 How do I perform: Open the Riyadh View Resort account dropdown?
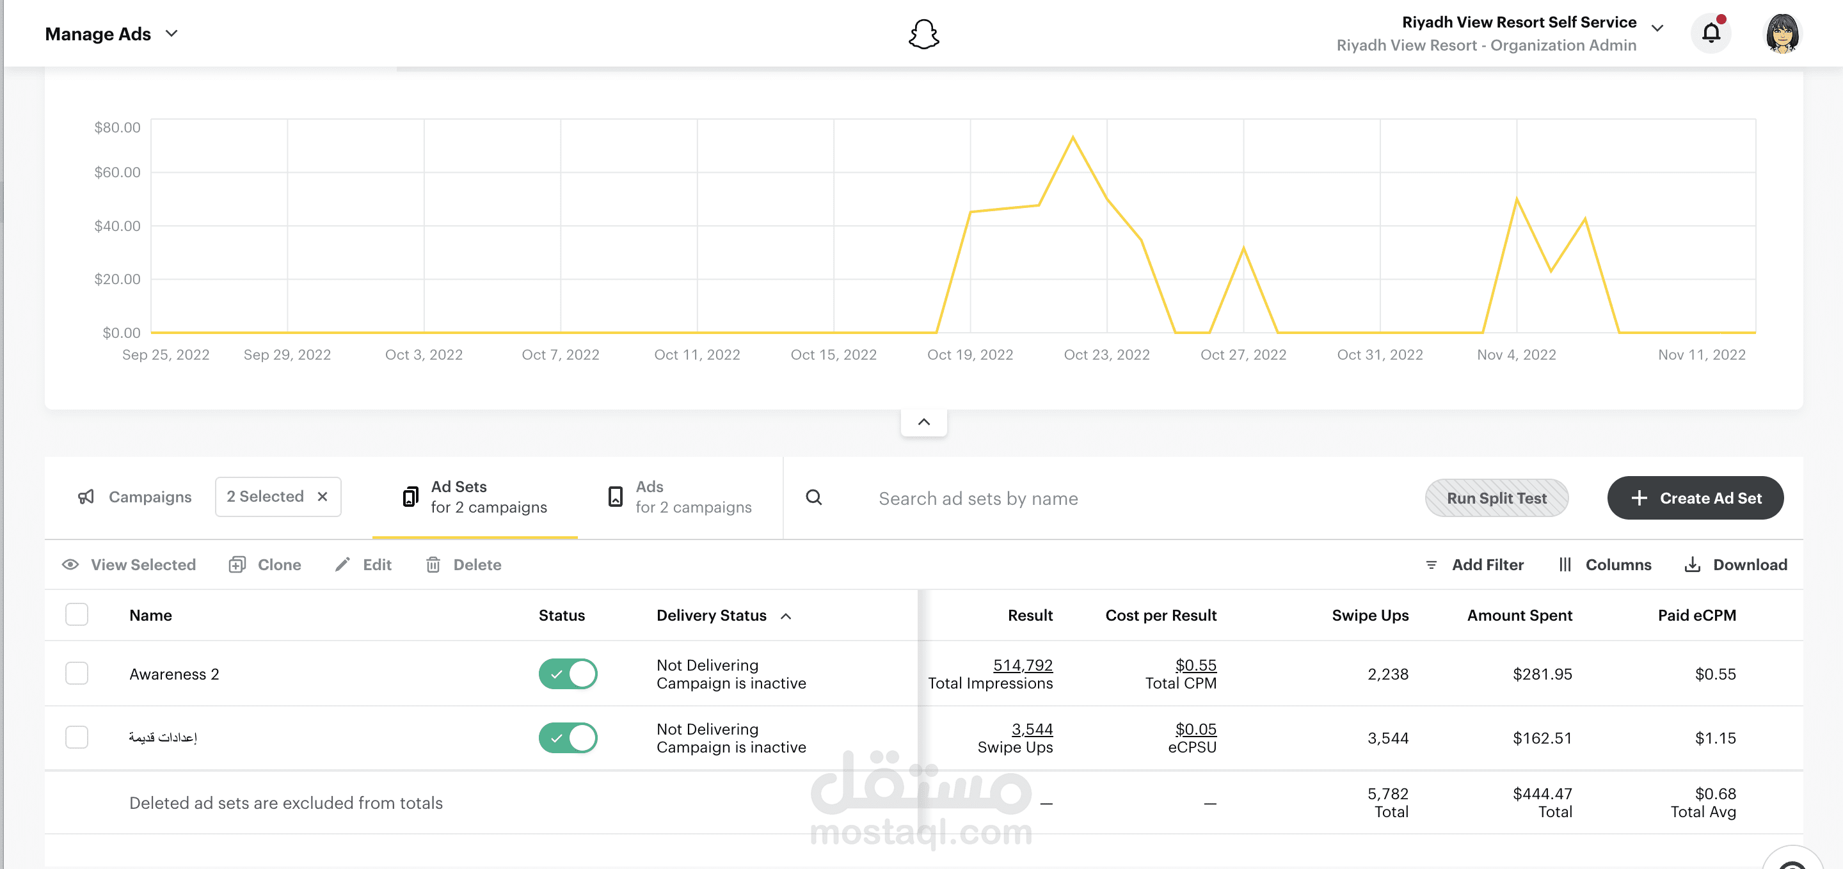tap(1657, 29)
